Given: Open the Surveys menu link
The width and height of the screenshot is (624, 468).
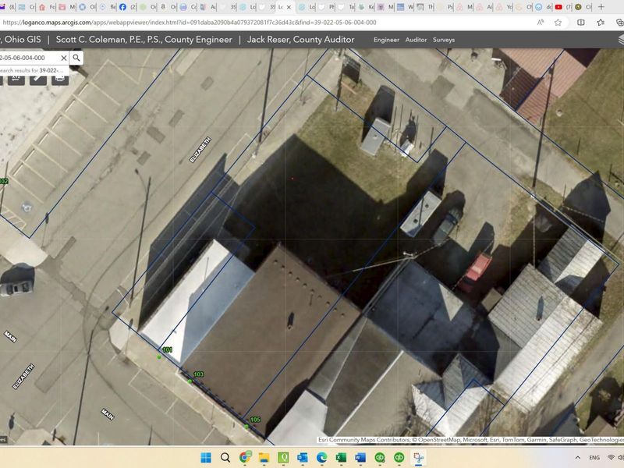Looking at the screenshot, I should 444,40.
